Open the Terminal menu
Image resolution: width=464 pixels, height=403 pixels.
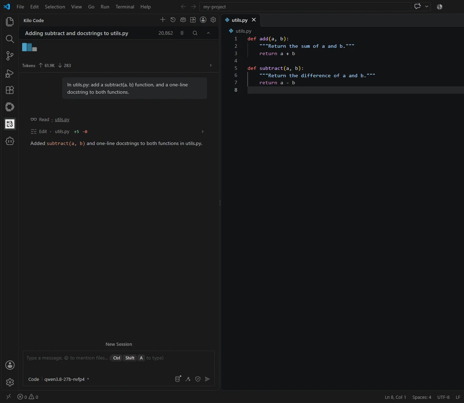[x=125, y=7]
